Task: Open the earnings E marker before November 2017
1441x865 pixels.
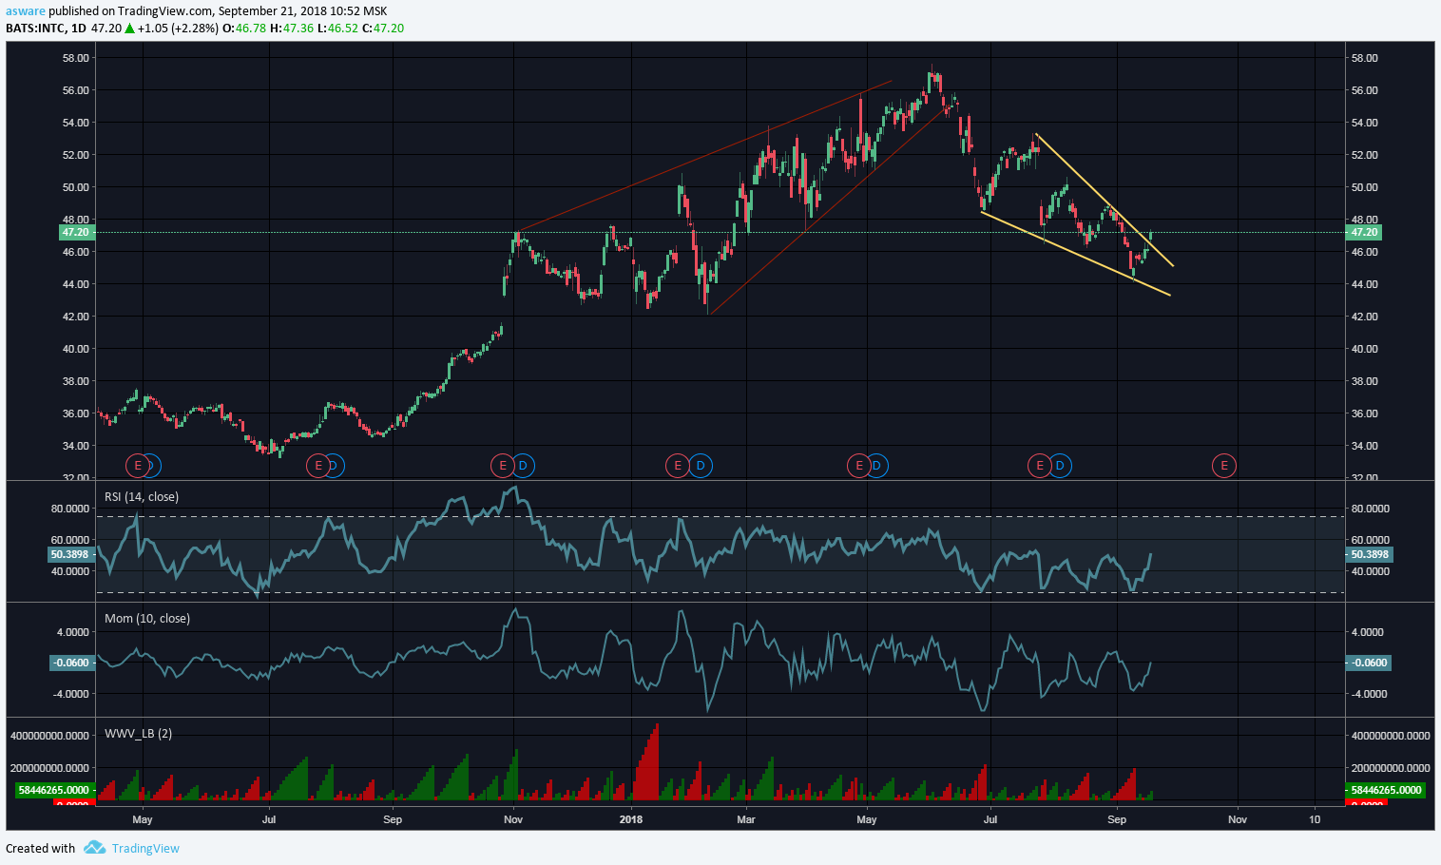Action: (x=502, y=466)
